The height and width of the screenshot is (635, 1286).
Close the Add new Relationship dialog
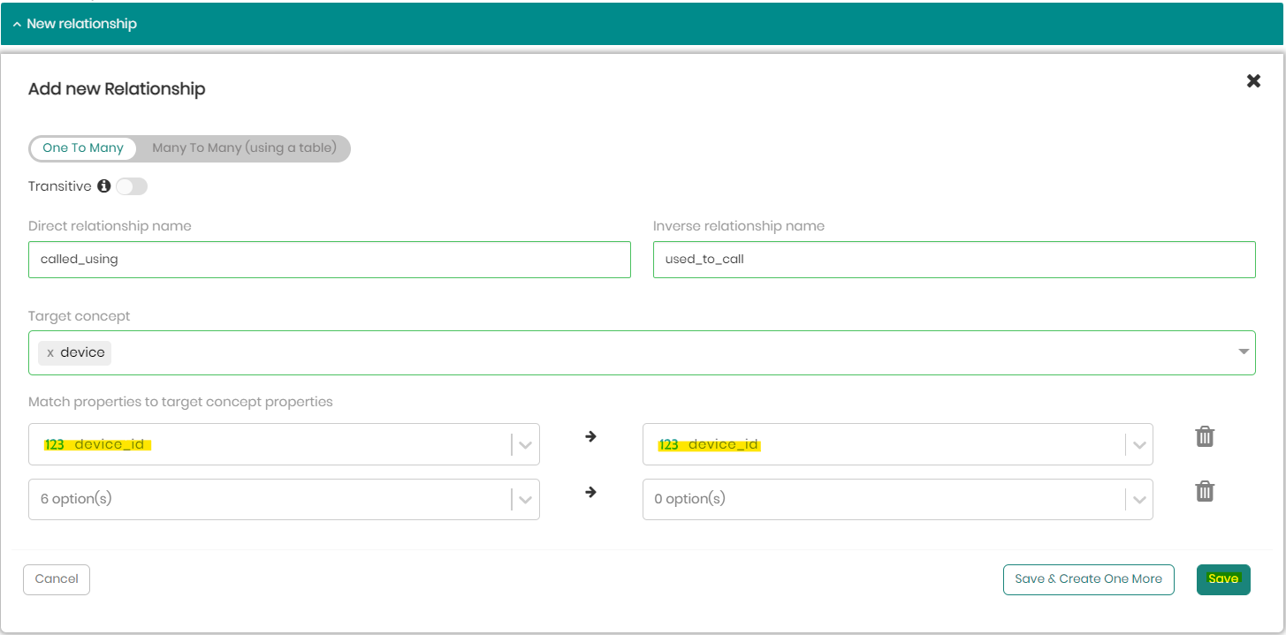pos(1253,81)
